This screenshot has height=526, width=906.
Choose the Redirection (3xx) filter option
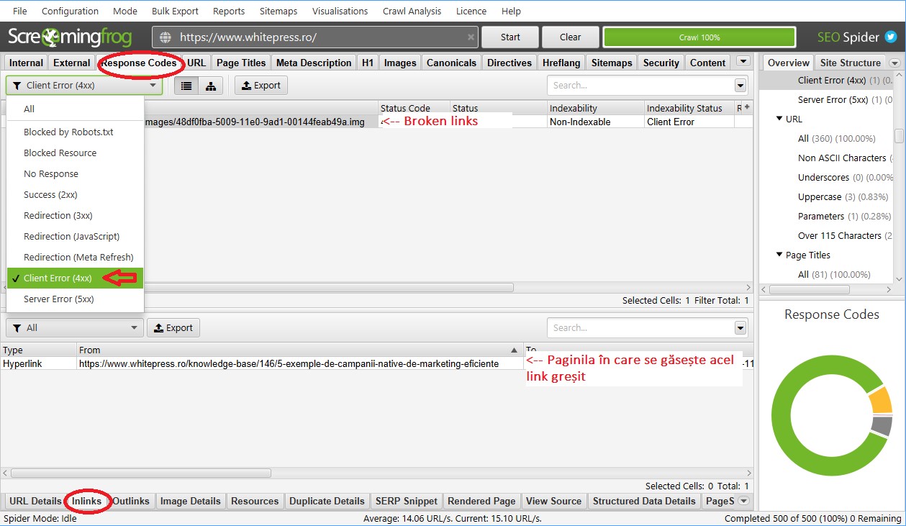pyautogui.click(x=76, y=216)
